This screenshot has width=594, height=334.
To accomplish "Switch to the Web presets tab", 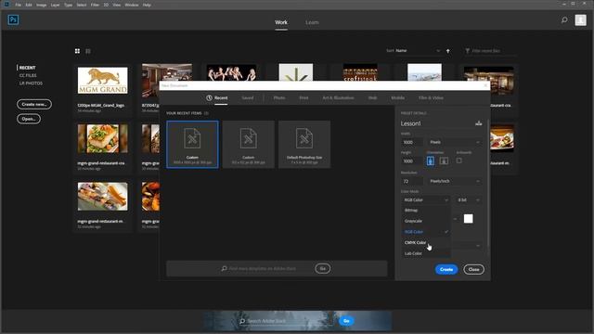I will pyautogui.click(x=372, y=97).
